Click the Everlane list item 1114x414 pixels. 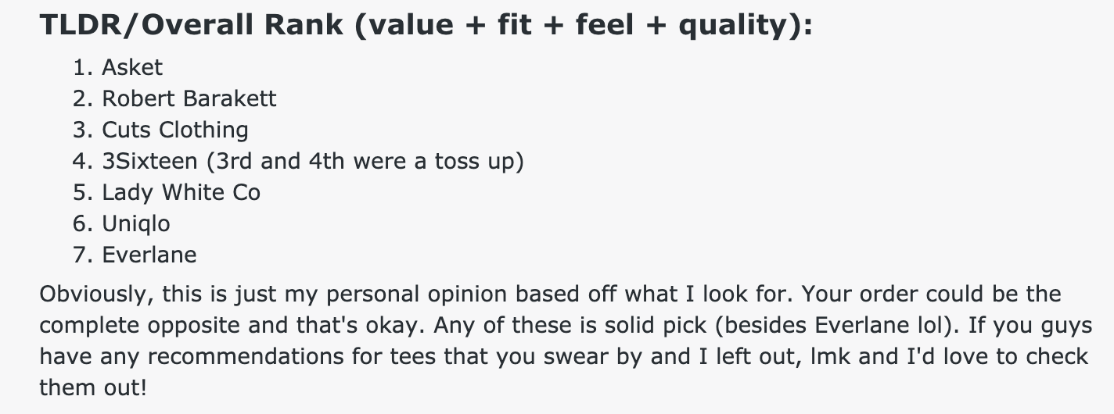pyautogui.click(x=149, y=255)
